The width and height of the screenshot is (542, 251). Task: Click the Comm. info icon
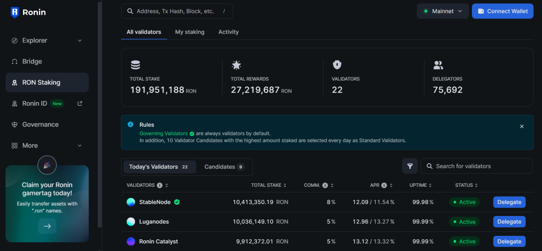coord(325,185)
